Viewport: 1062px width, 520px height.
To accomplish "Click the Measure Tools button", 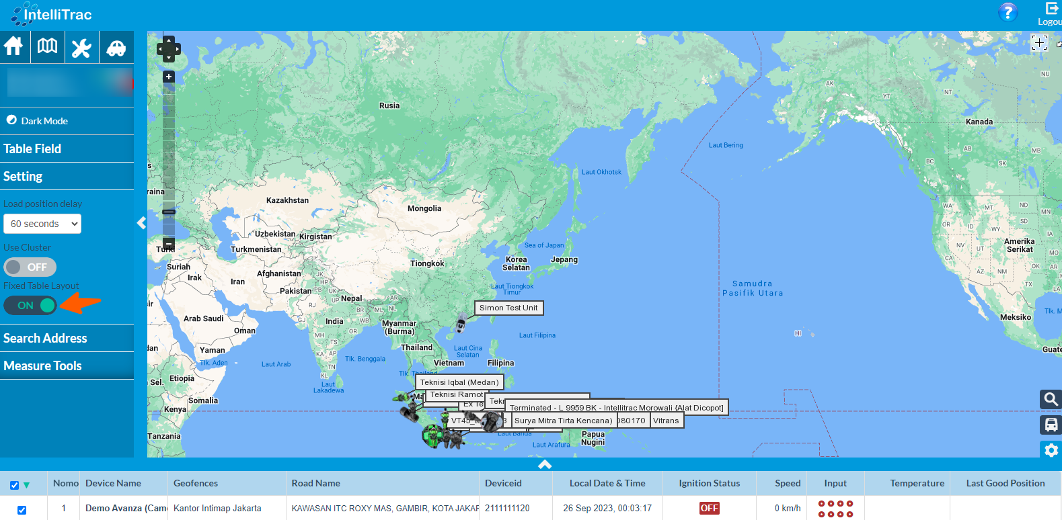I will coord(42,366).
